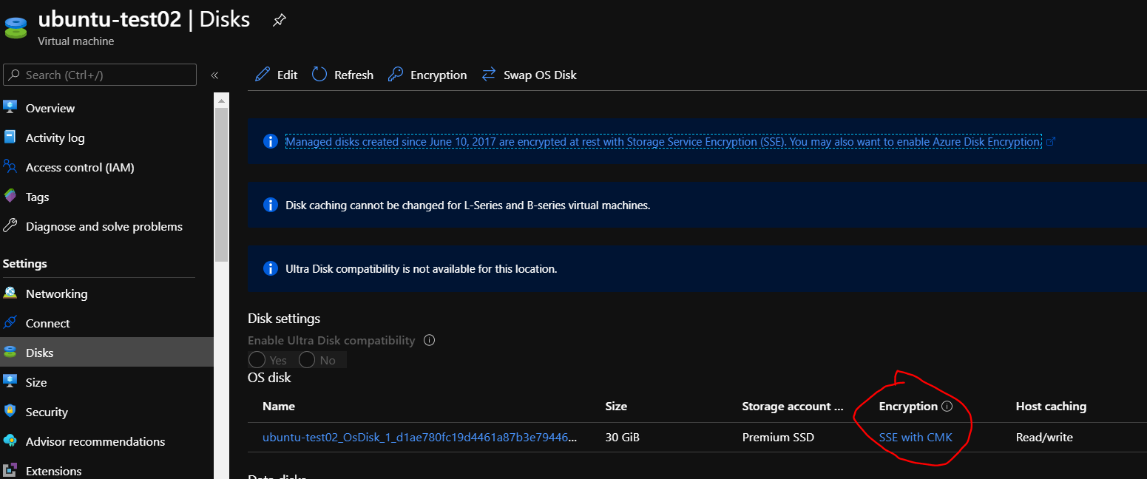Click the Name column header
Image resolution: width=1147 pixels, height=479 pixels.
(x=279, y=406)
